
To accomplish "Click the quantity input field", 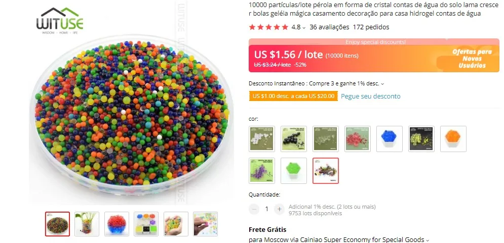I will (266, 209).
